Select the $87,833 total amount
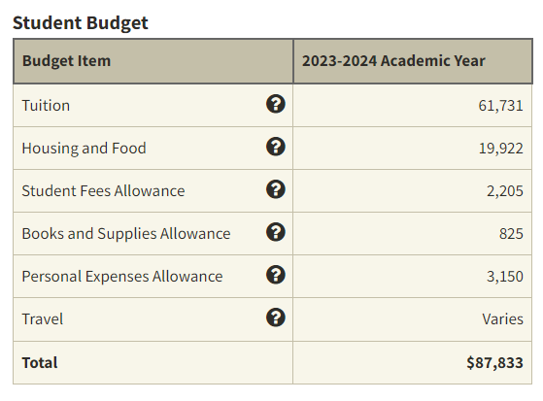Image resolution: width=543 pixels, height=401 pixels. [x=494, y=362]
